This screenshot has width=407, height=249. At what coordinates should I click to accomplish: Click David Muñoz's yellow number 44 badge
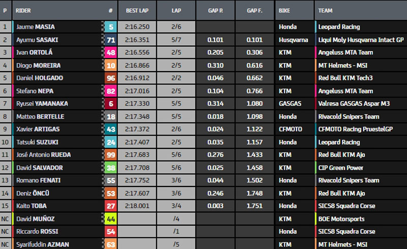click(x=110, y=219)
